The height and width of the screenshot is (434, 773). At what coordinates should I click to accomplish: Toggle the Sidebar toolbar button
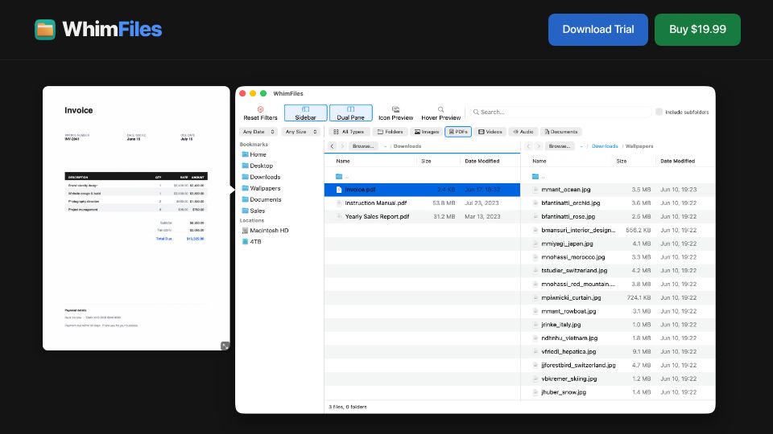(306, 113)
